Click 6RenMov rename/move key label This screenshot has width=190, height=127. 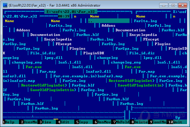coord(103,122)
